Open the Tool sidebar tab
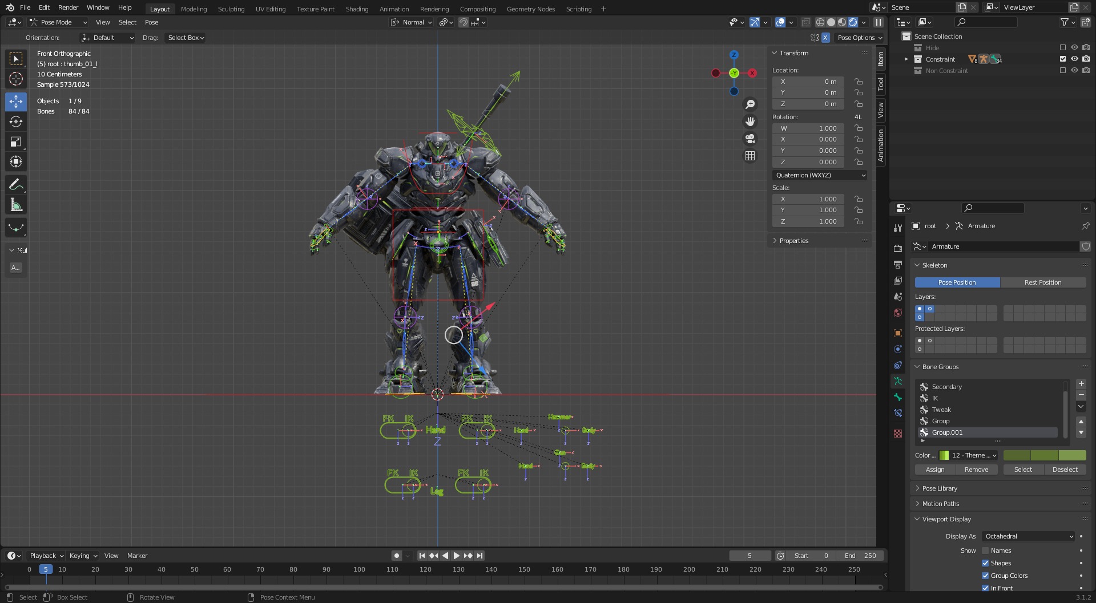 click(881, 84)
